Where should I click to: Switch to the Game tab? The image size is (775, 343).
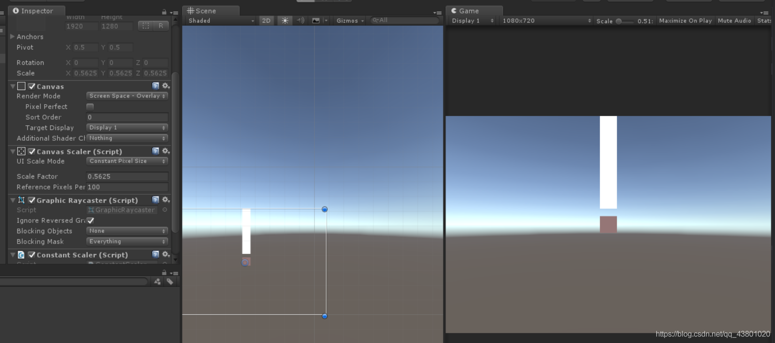click(x=475, y=11)
